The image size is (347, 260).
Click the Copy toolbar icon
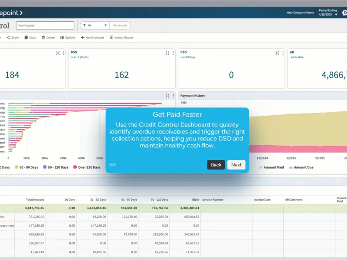click(26, 37)
